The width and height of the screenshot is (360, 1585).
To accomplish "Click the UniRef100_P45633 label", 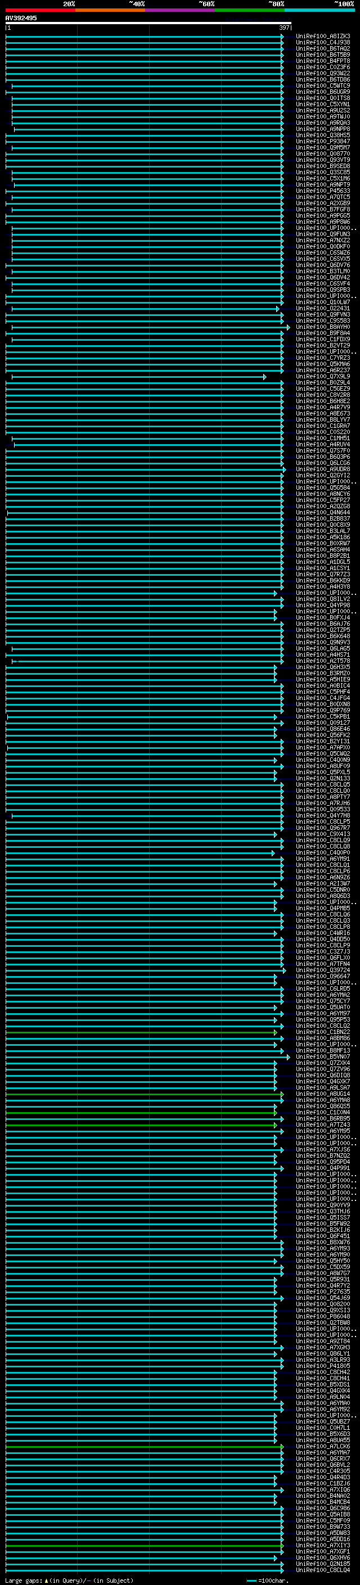I will click(323, 191).
